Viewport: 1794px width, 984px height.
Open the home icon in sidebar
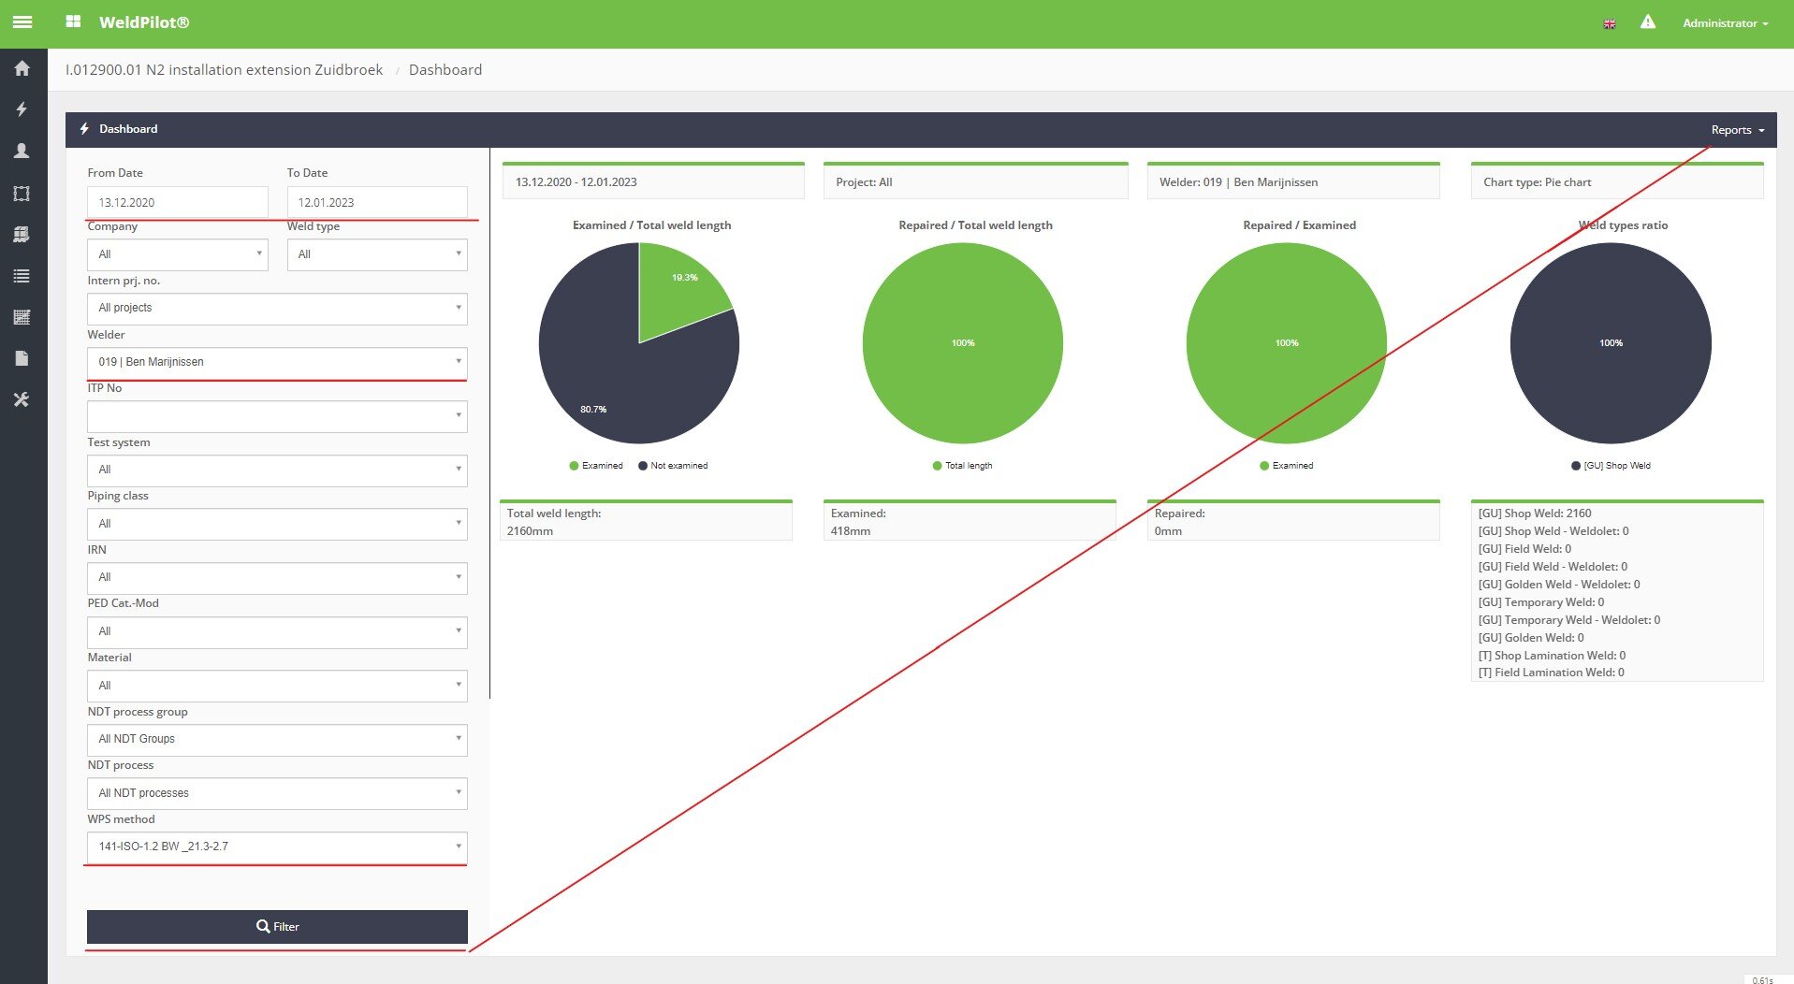point(22,68)
